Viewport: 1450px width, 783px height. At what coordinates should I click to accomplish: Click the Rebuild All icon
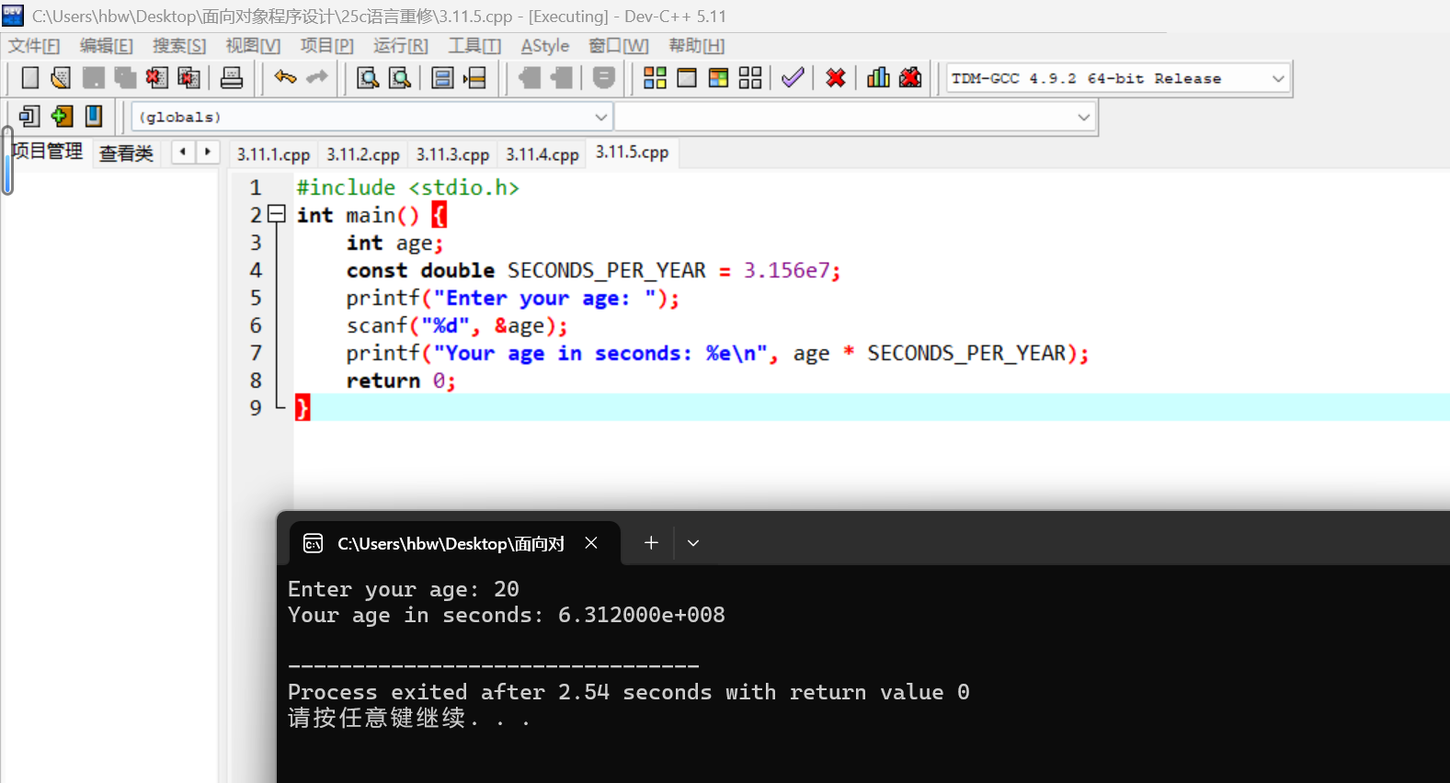[x=750, y=78]
